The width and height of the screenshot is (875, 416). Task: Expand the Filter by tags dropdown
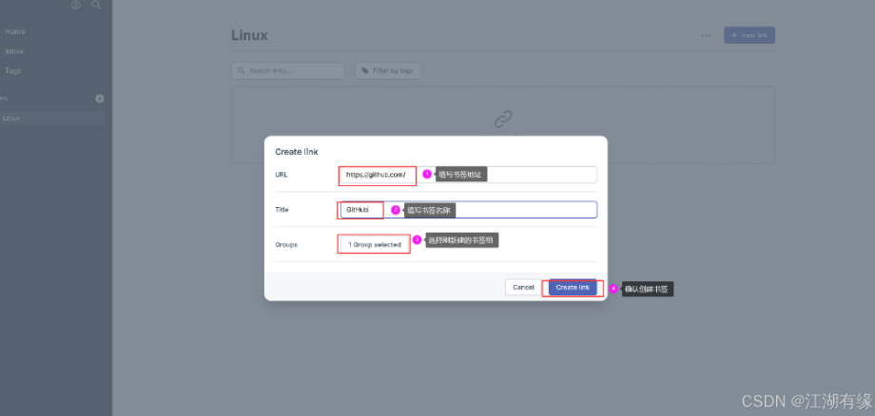(x=387, y=70)
